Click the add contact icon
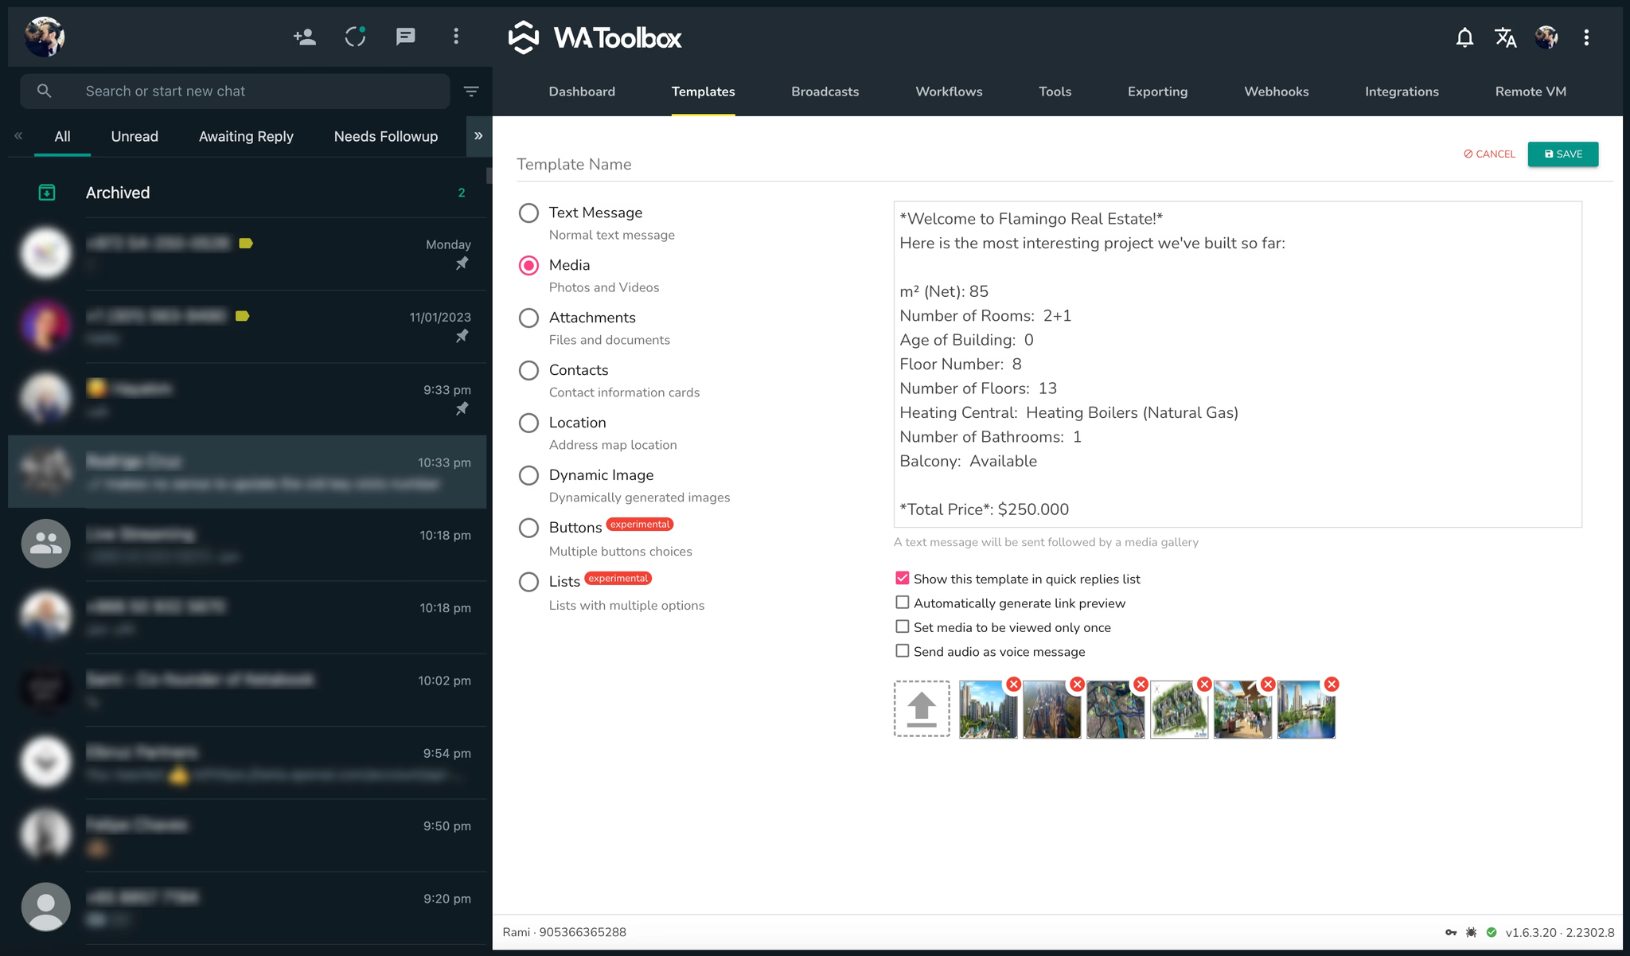Image resolution: width=1630 pixels, height=956 pixels. tap(304, 37)
